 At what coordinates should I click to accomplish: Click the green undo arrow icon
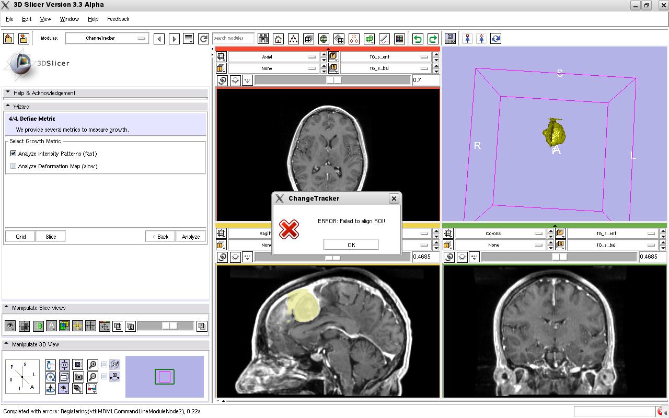coord(418,39)
